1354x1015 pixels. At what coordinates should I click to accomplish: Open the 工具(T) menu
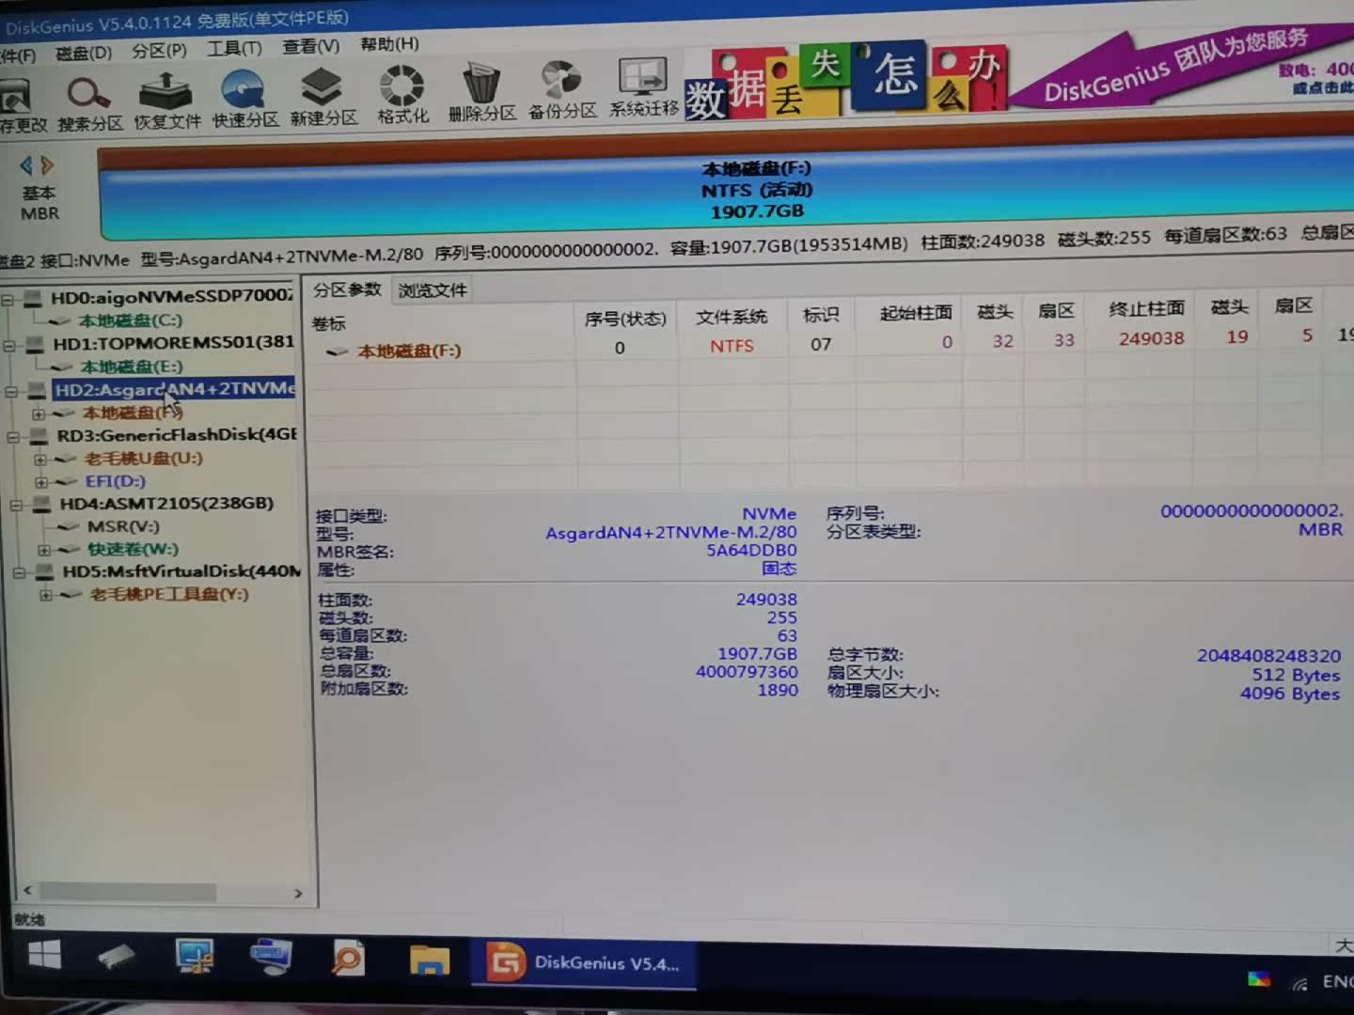click(234, 48)
